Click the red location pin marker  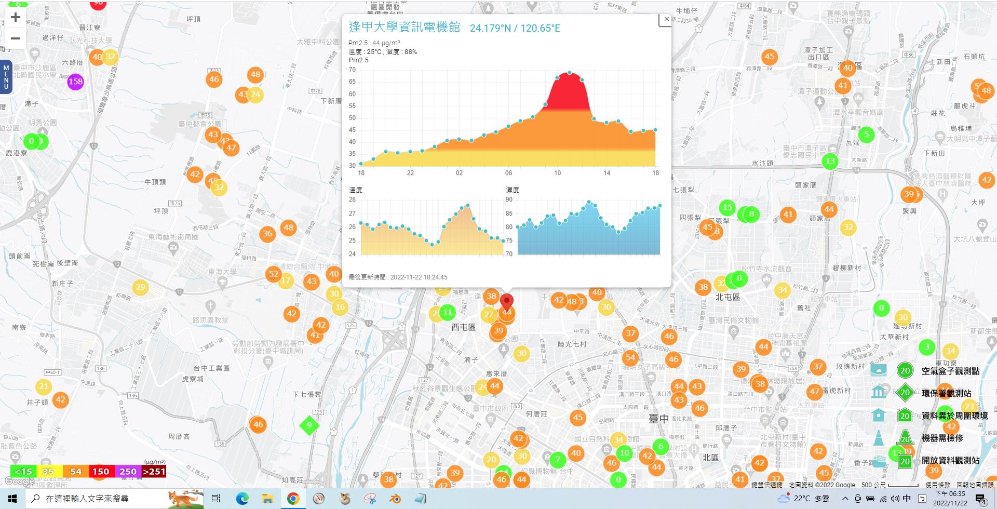coord(507,302)
